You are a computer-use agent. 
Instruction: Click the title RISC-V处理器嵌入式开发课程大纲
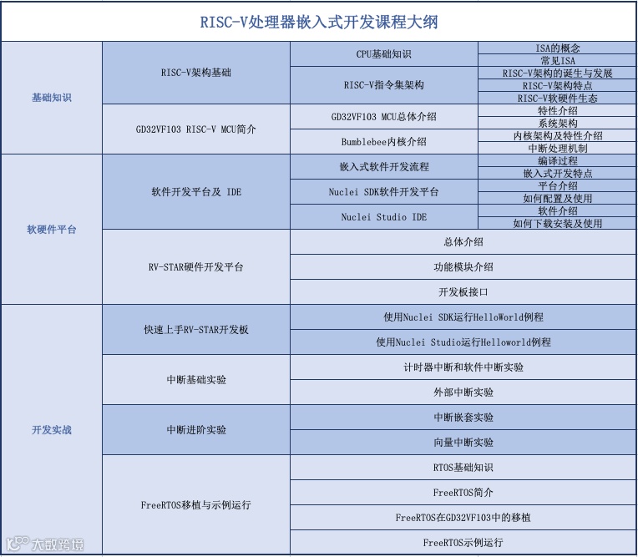(319, 22)
